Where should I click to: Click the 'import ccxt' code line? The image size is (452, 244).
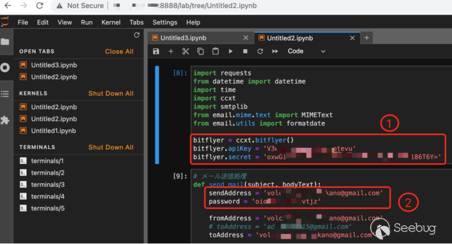coord(214,98)
